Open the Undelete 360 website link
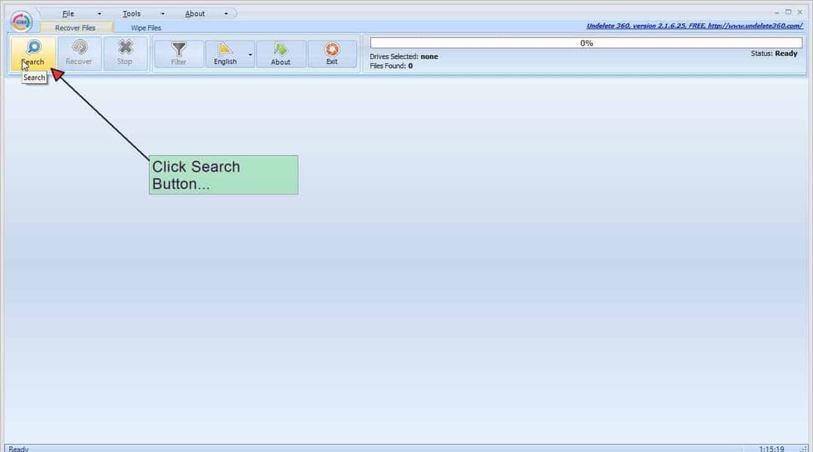The width and height of the screenshot is (813, 452). pyautogui.click(x=694, y=26)
